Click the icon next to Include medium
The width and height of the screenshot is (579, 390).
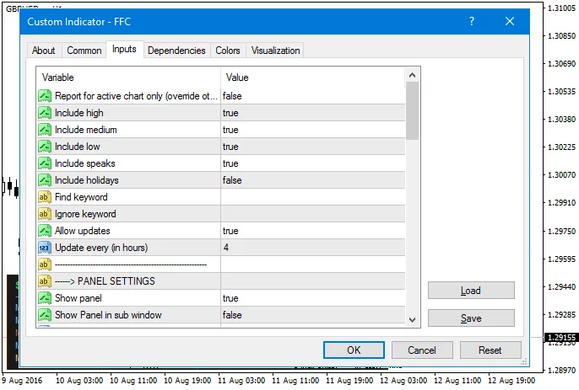[45, 130]
